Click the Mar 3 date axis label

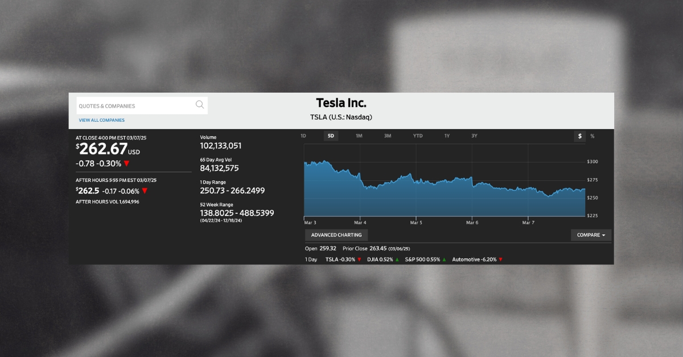coord(310,222)
